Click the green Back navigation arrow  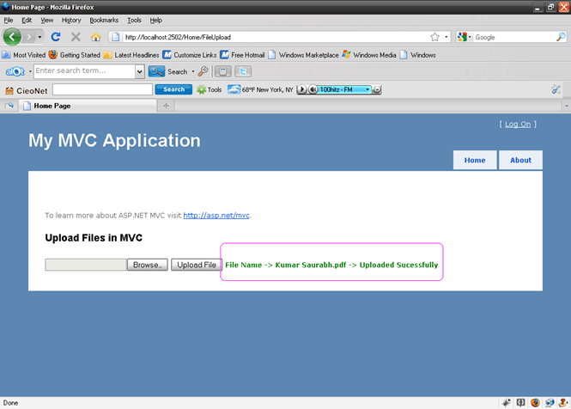click(x=12, y=37)
